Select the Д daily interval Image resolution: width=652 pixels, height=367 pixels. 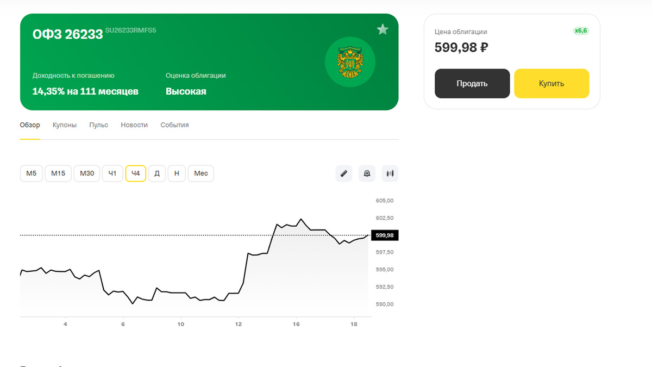coord(156,173)
